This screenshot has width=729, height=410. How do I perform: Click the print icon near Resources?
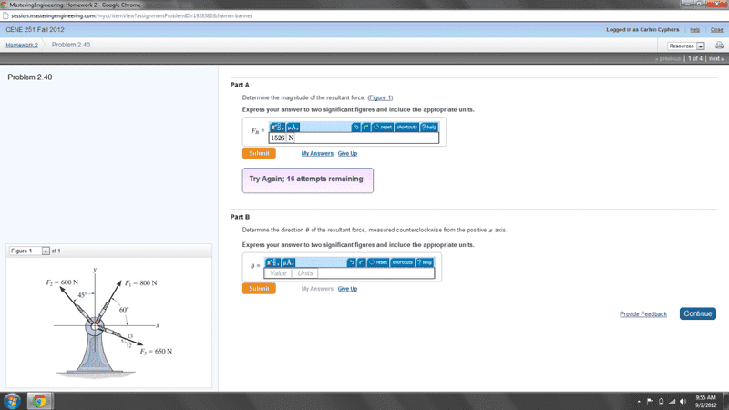pos(719,46)
